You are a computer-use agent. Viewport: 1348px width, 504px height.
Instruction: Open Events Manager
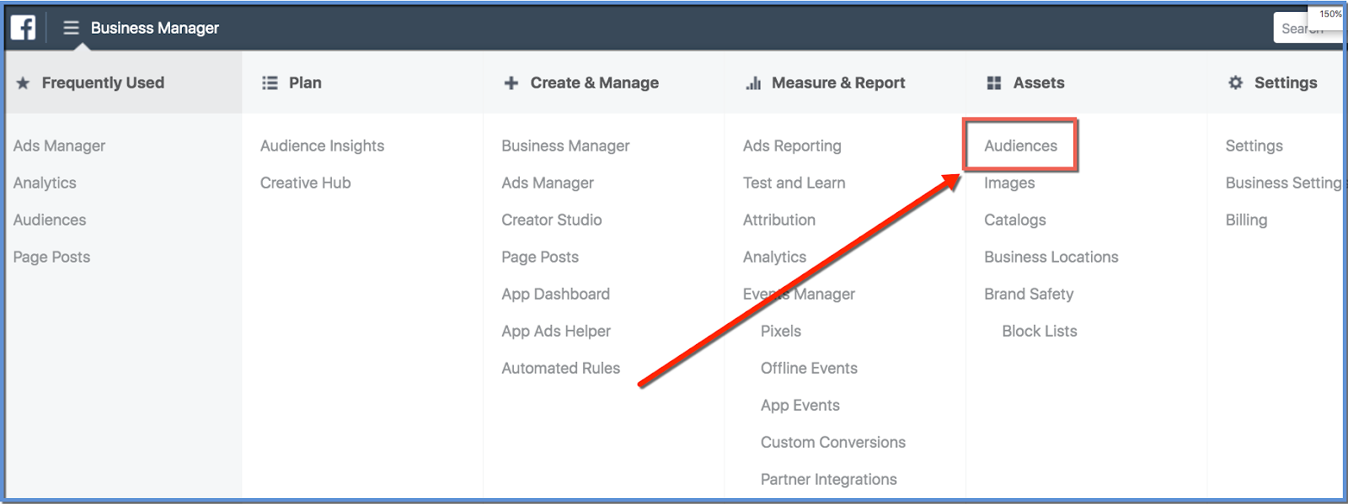tap(799, 294)
